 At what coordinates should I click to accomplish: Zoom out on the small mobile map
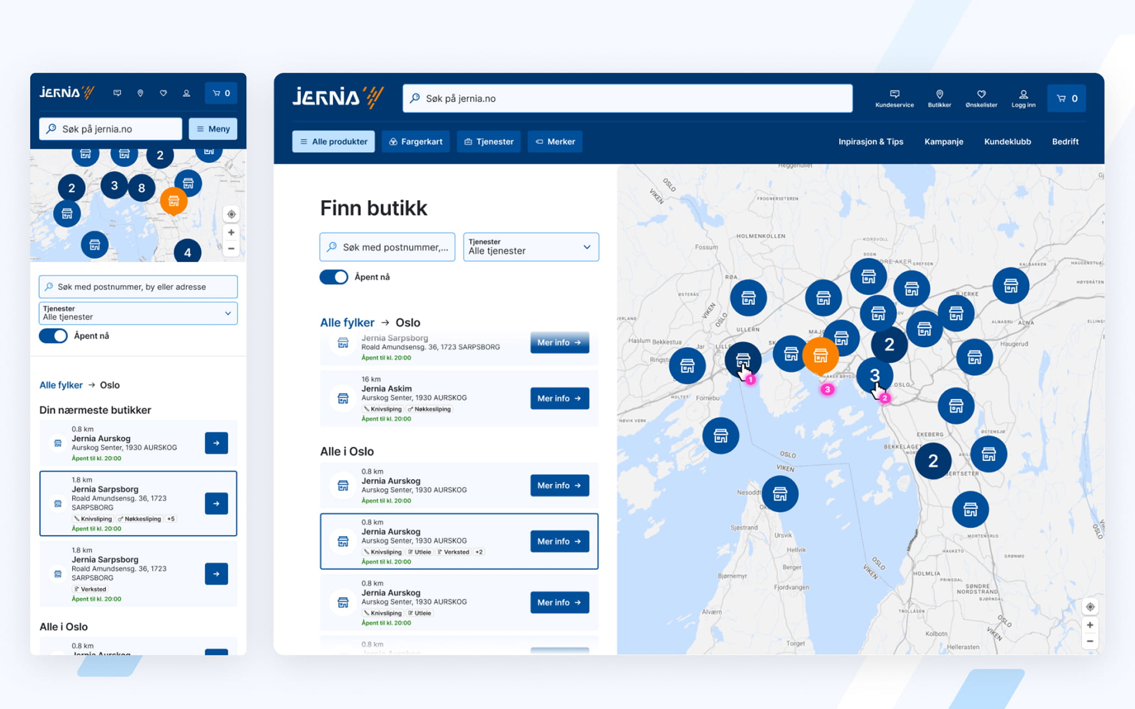[231, 248]
